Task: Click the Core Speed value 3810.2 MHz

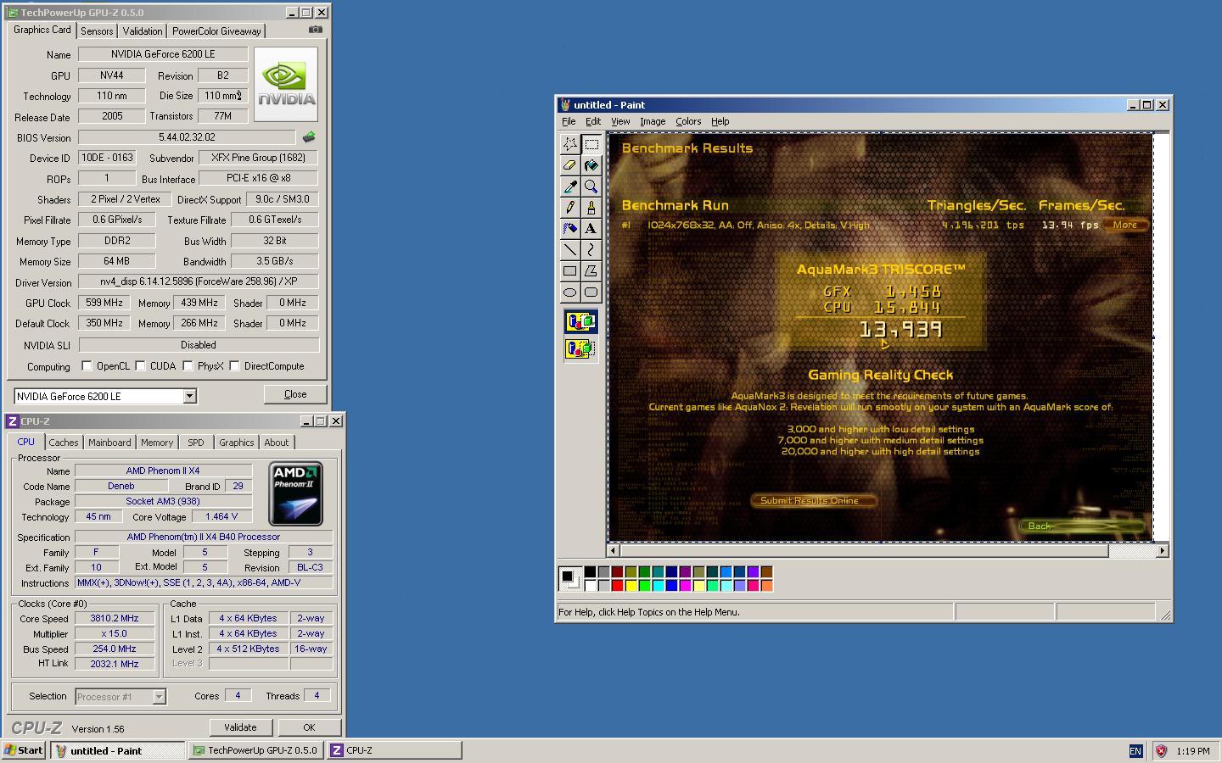Action: pos(115,618)
